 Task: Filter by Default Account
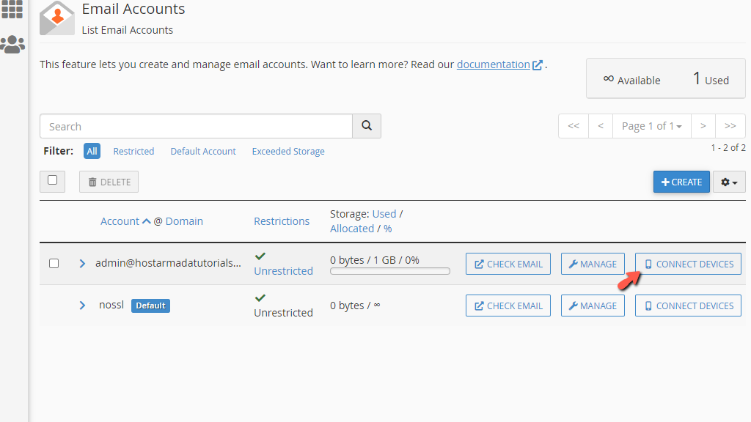pyautogui.click(x=203, y=151)
